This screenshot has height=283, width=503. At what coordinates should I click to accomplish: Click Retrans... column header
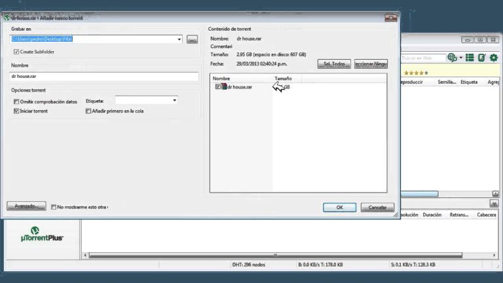tap(459, 215)
